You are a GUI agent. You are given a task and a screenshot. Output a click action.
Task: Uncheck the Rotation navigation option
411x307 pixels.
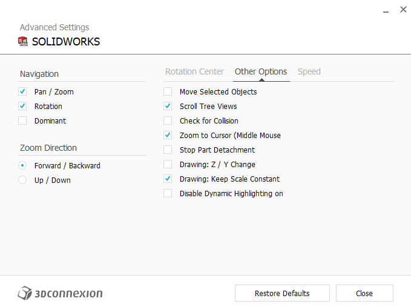22,106
